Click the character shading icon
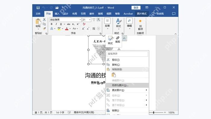 [94, 29]
